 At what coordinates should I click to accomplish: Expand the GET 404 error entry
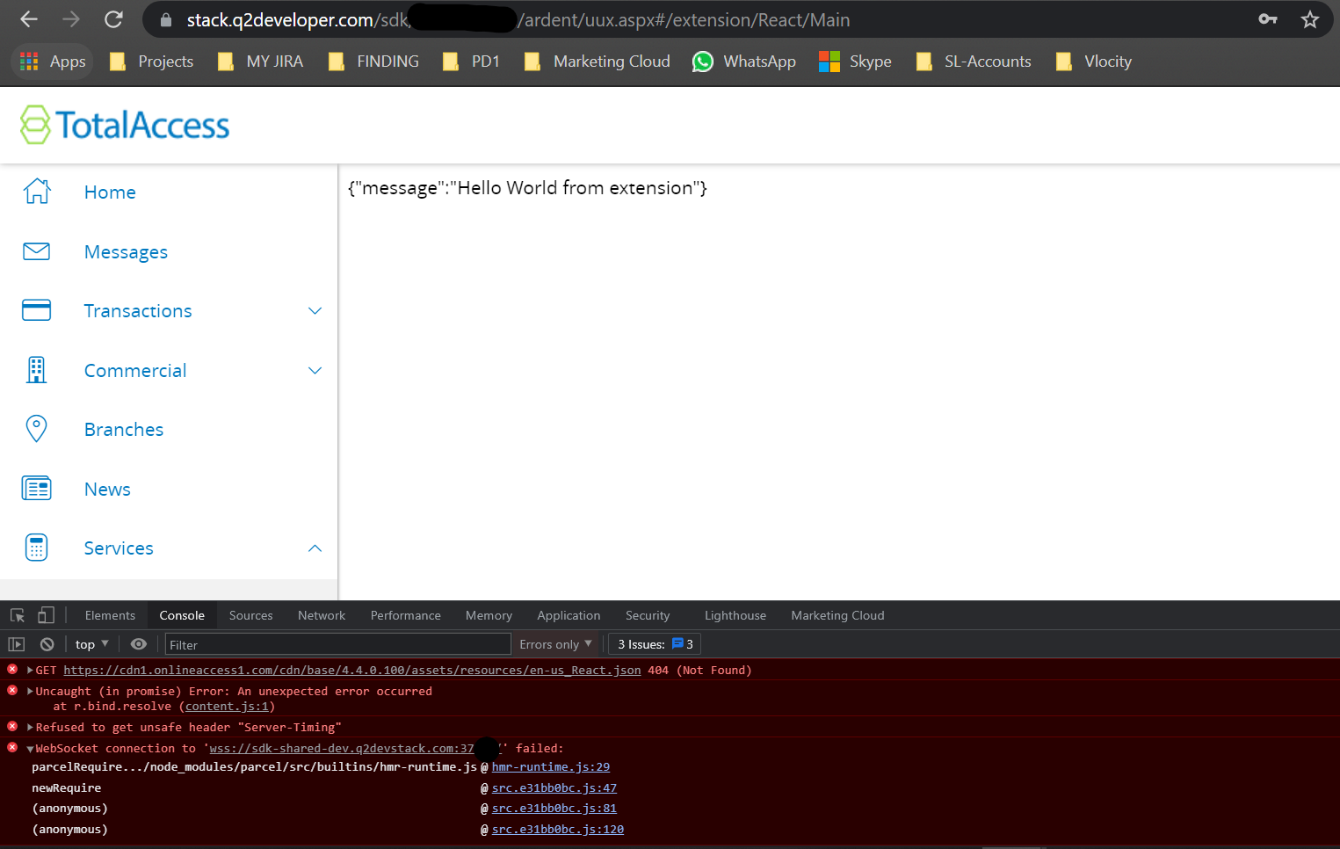pyautogui.click(x=31, y=670)
